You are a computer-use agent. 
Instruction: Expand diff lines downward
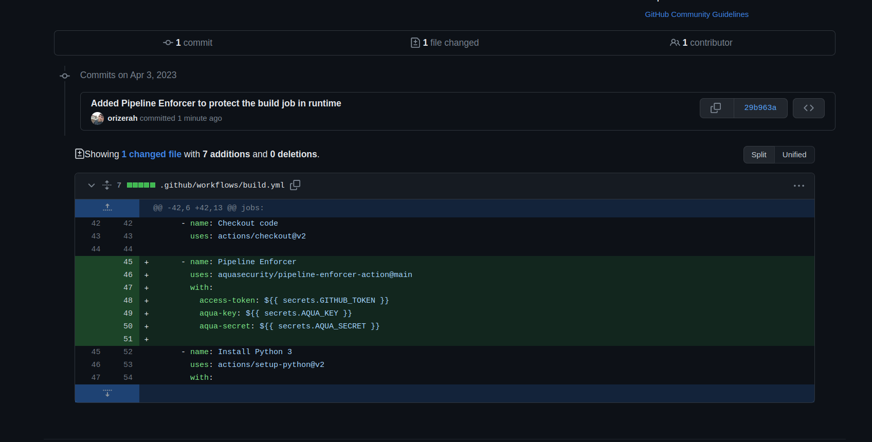(x=107, y=393)
